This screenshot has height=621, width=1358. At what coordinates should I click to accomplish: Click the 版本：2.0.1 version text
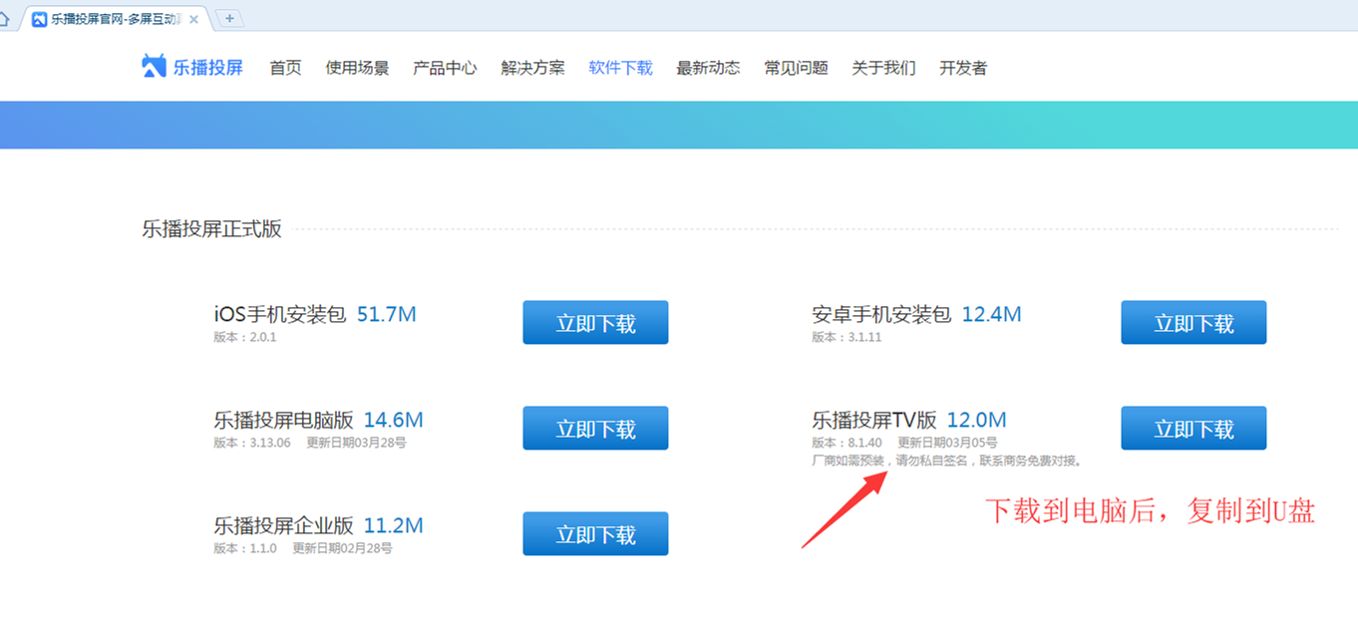245,337
